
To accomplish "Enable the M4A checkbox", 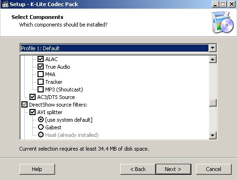I will (40, 74).
